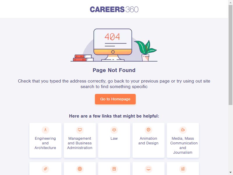Click the Animation and Design palette icon
Viewport: 233px width, 175px height.
tap(149, 130)
